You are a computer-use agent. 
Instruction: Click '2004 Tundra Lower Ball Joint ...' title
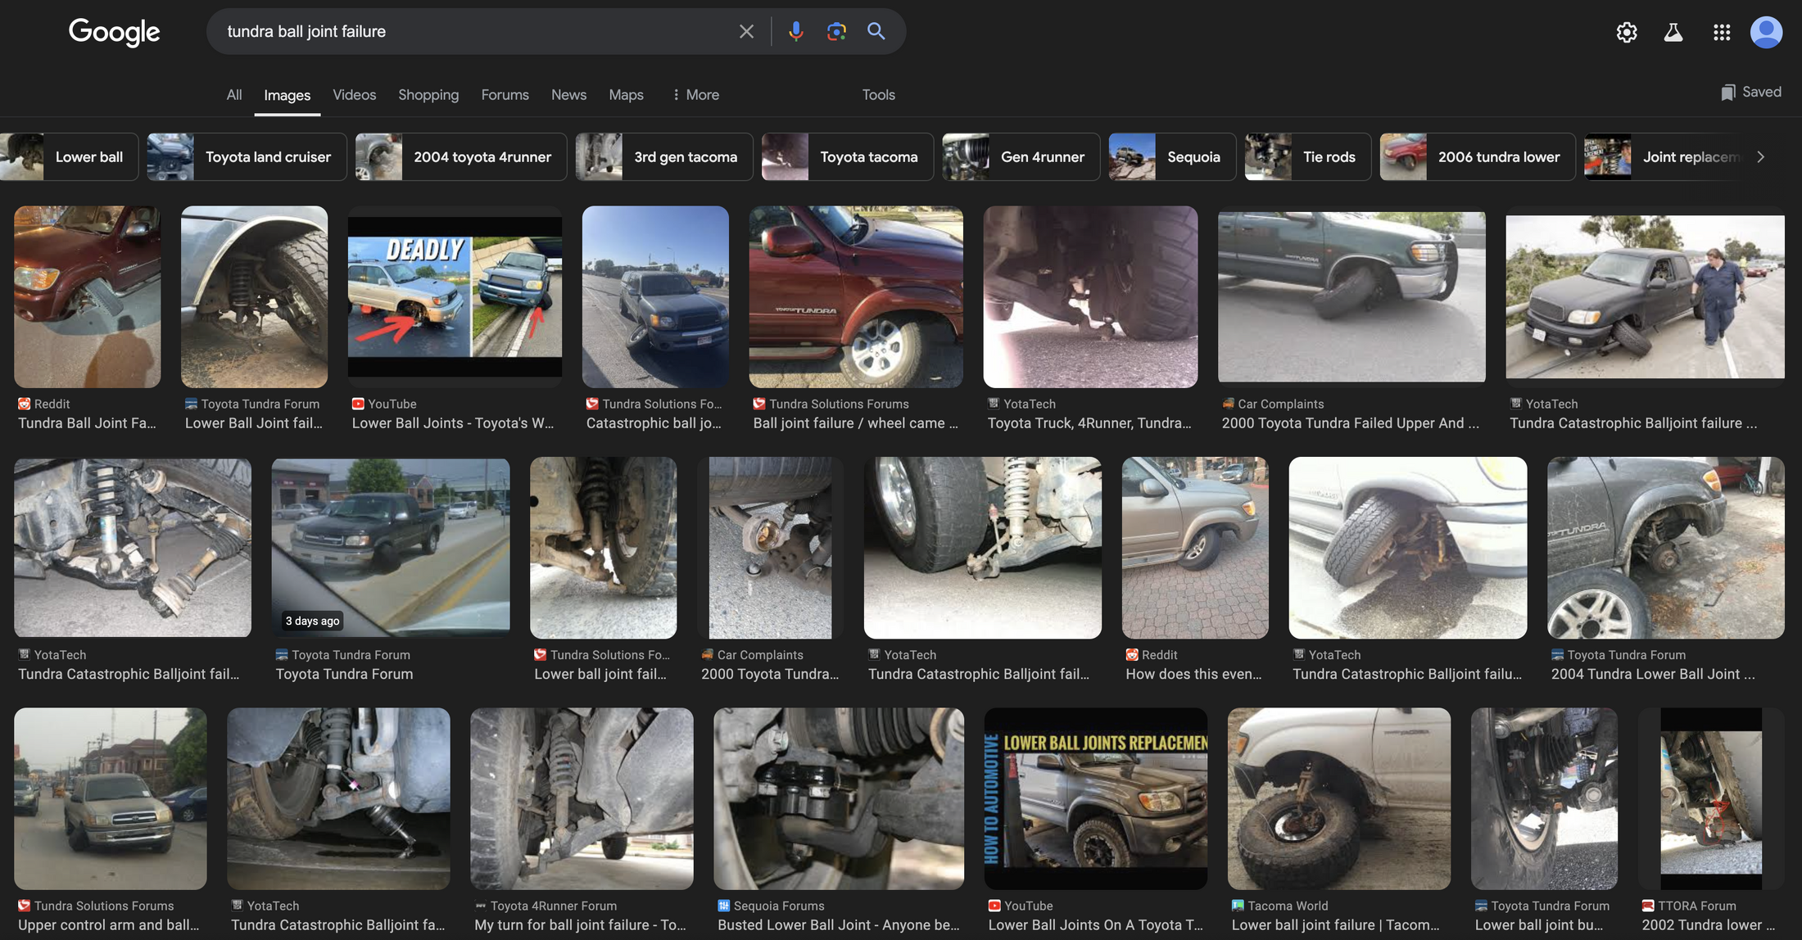pos(1653,674)
